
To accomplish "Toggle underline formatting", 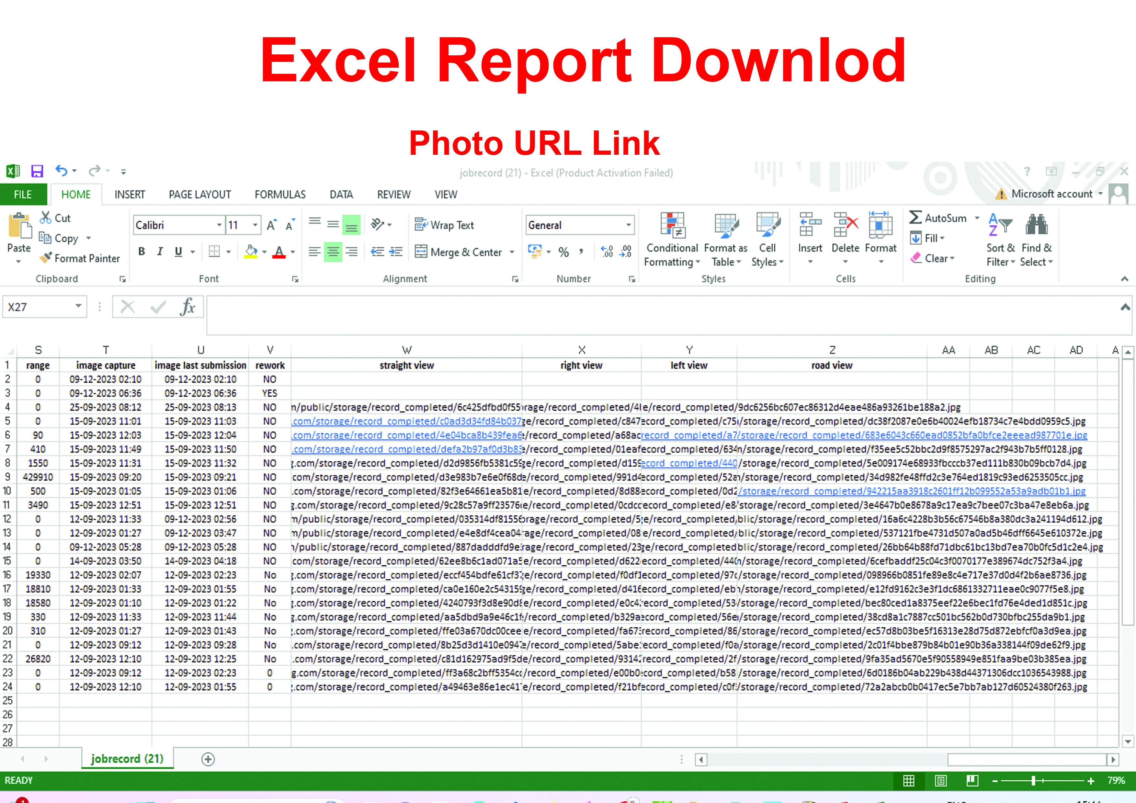I will [x=179, y=251].
